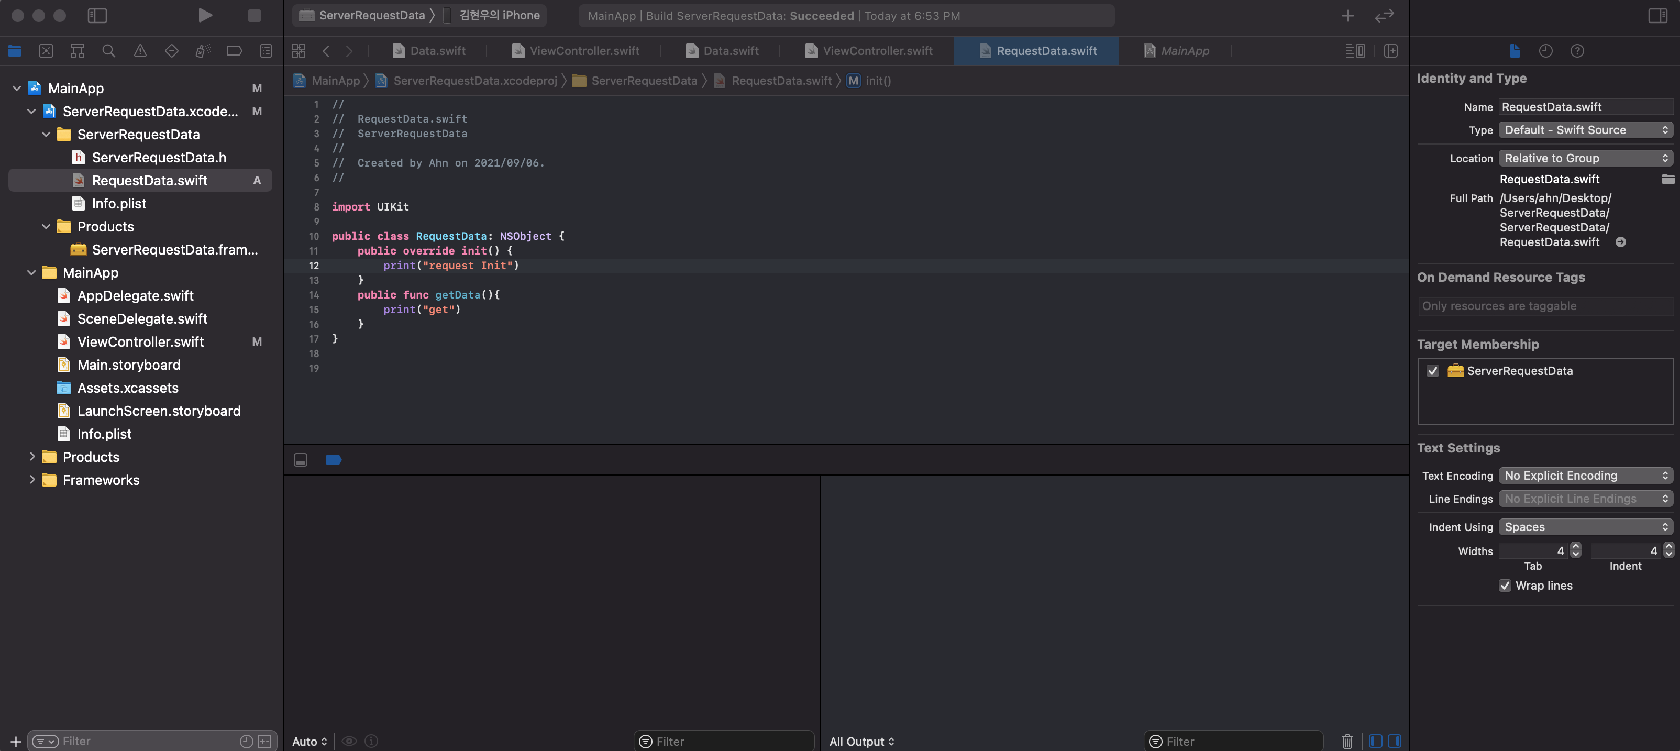
Task: Toggle the left navigator sidebar visibility
Action: pyautogui.click(x=97, y=15)
